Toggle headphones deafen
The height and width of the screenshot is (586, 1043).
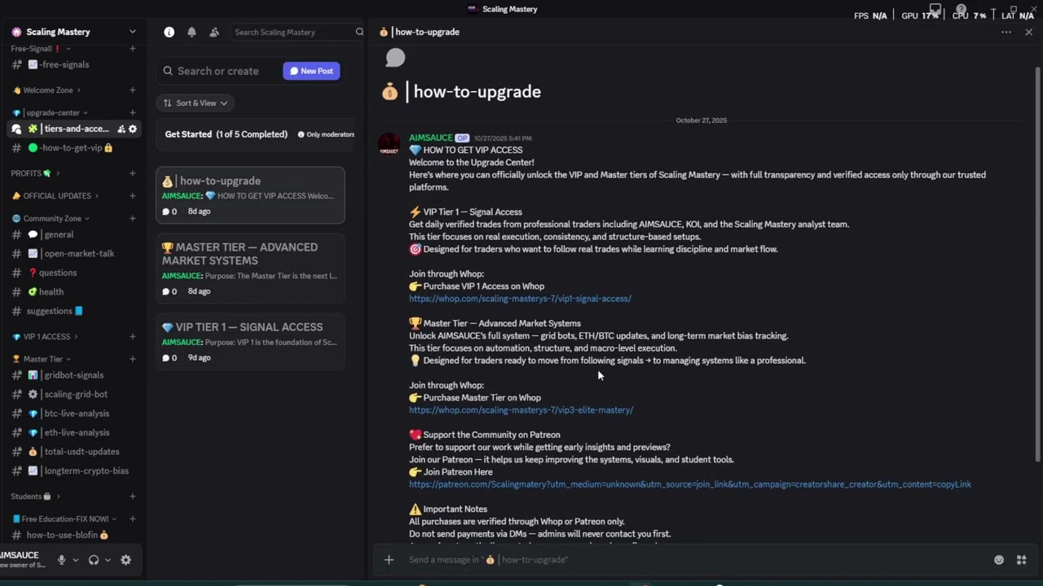pyautogui.click(x=94, y=560)
